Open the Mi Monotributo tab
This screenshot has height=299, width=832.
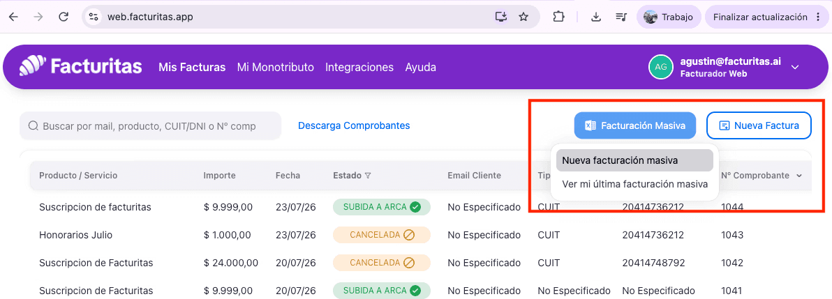click(276, 68)
